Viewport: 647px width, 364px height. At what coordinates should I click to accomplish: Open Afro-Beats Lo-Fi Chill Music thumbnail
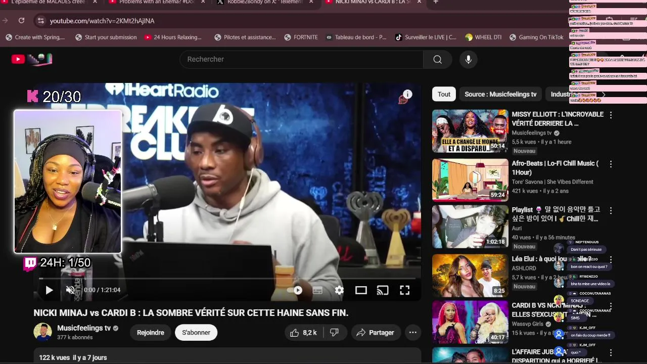[470, 180]
